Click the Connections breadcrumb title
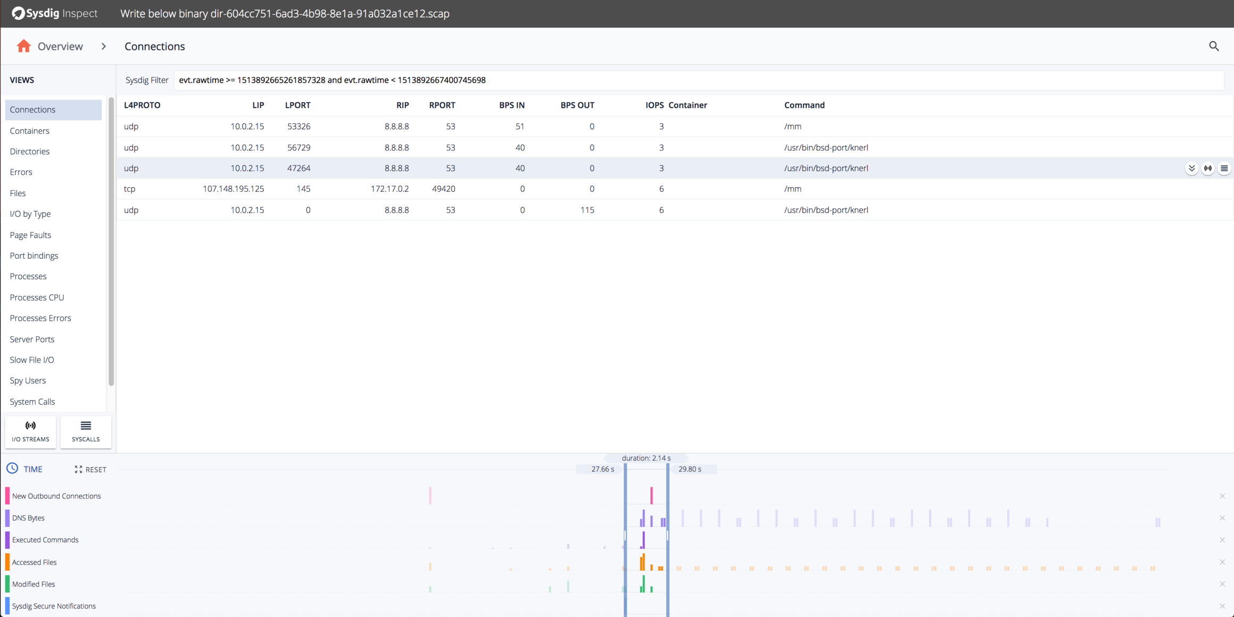The height and width of the screenshot is (617, 1234). pos(155,46)
